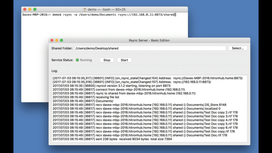Minimize the Rsync Server window

pyautogui.click(x=57, y=40)
